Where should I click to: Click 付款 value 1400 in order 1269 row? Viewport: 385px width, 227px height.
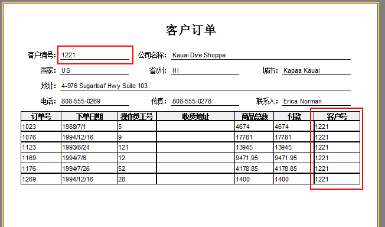(282, 179)
